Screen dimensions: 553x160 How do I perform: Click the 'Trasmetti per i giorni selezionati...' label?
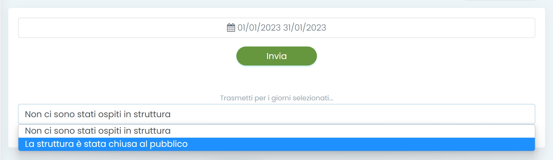pyautogui.click(x=276, y=98)
